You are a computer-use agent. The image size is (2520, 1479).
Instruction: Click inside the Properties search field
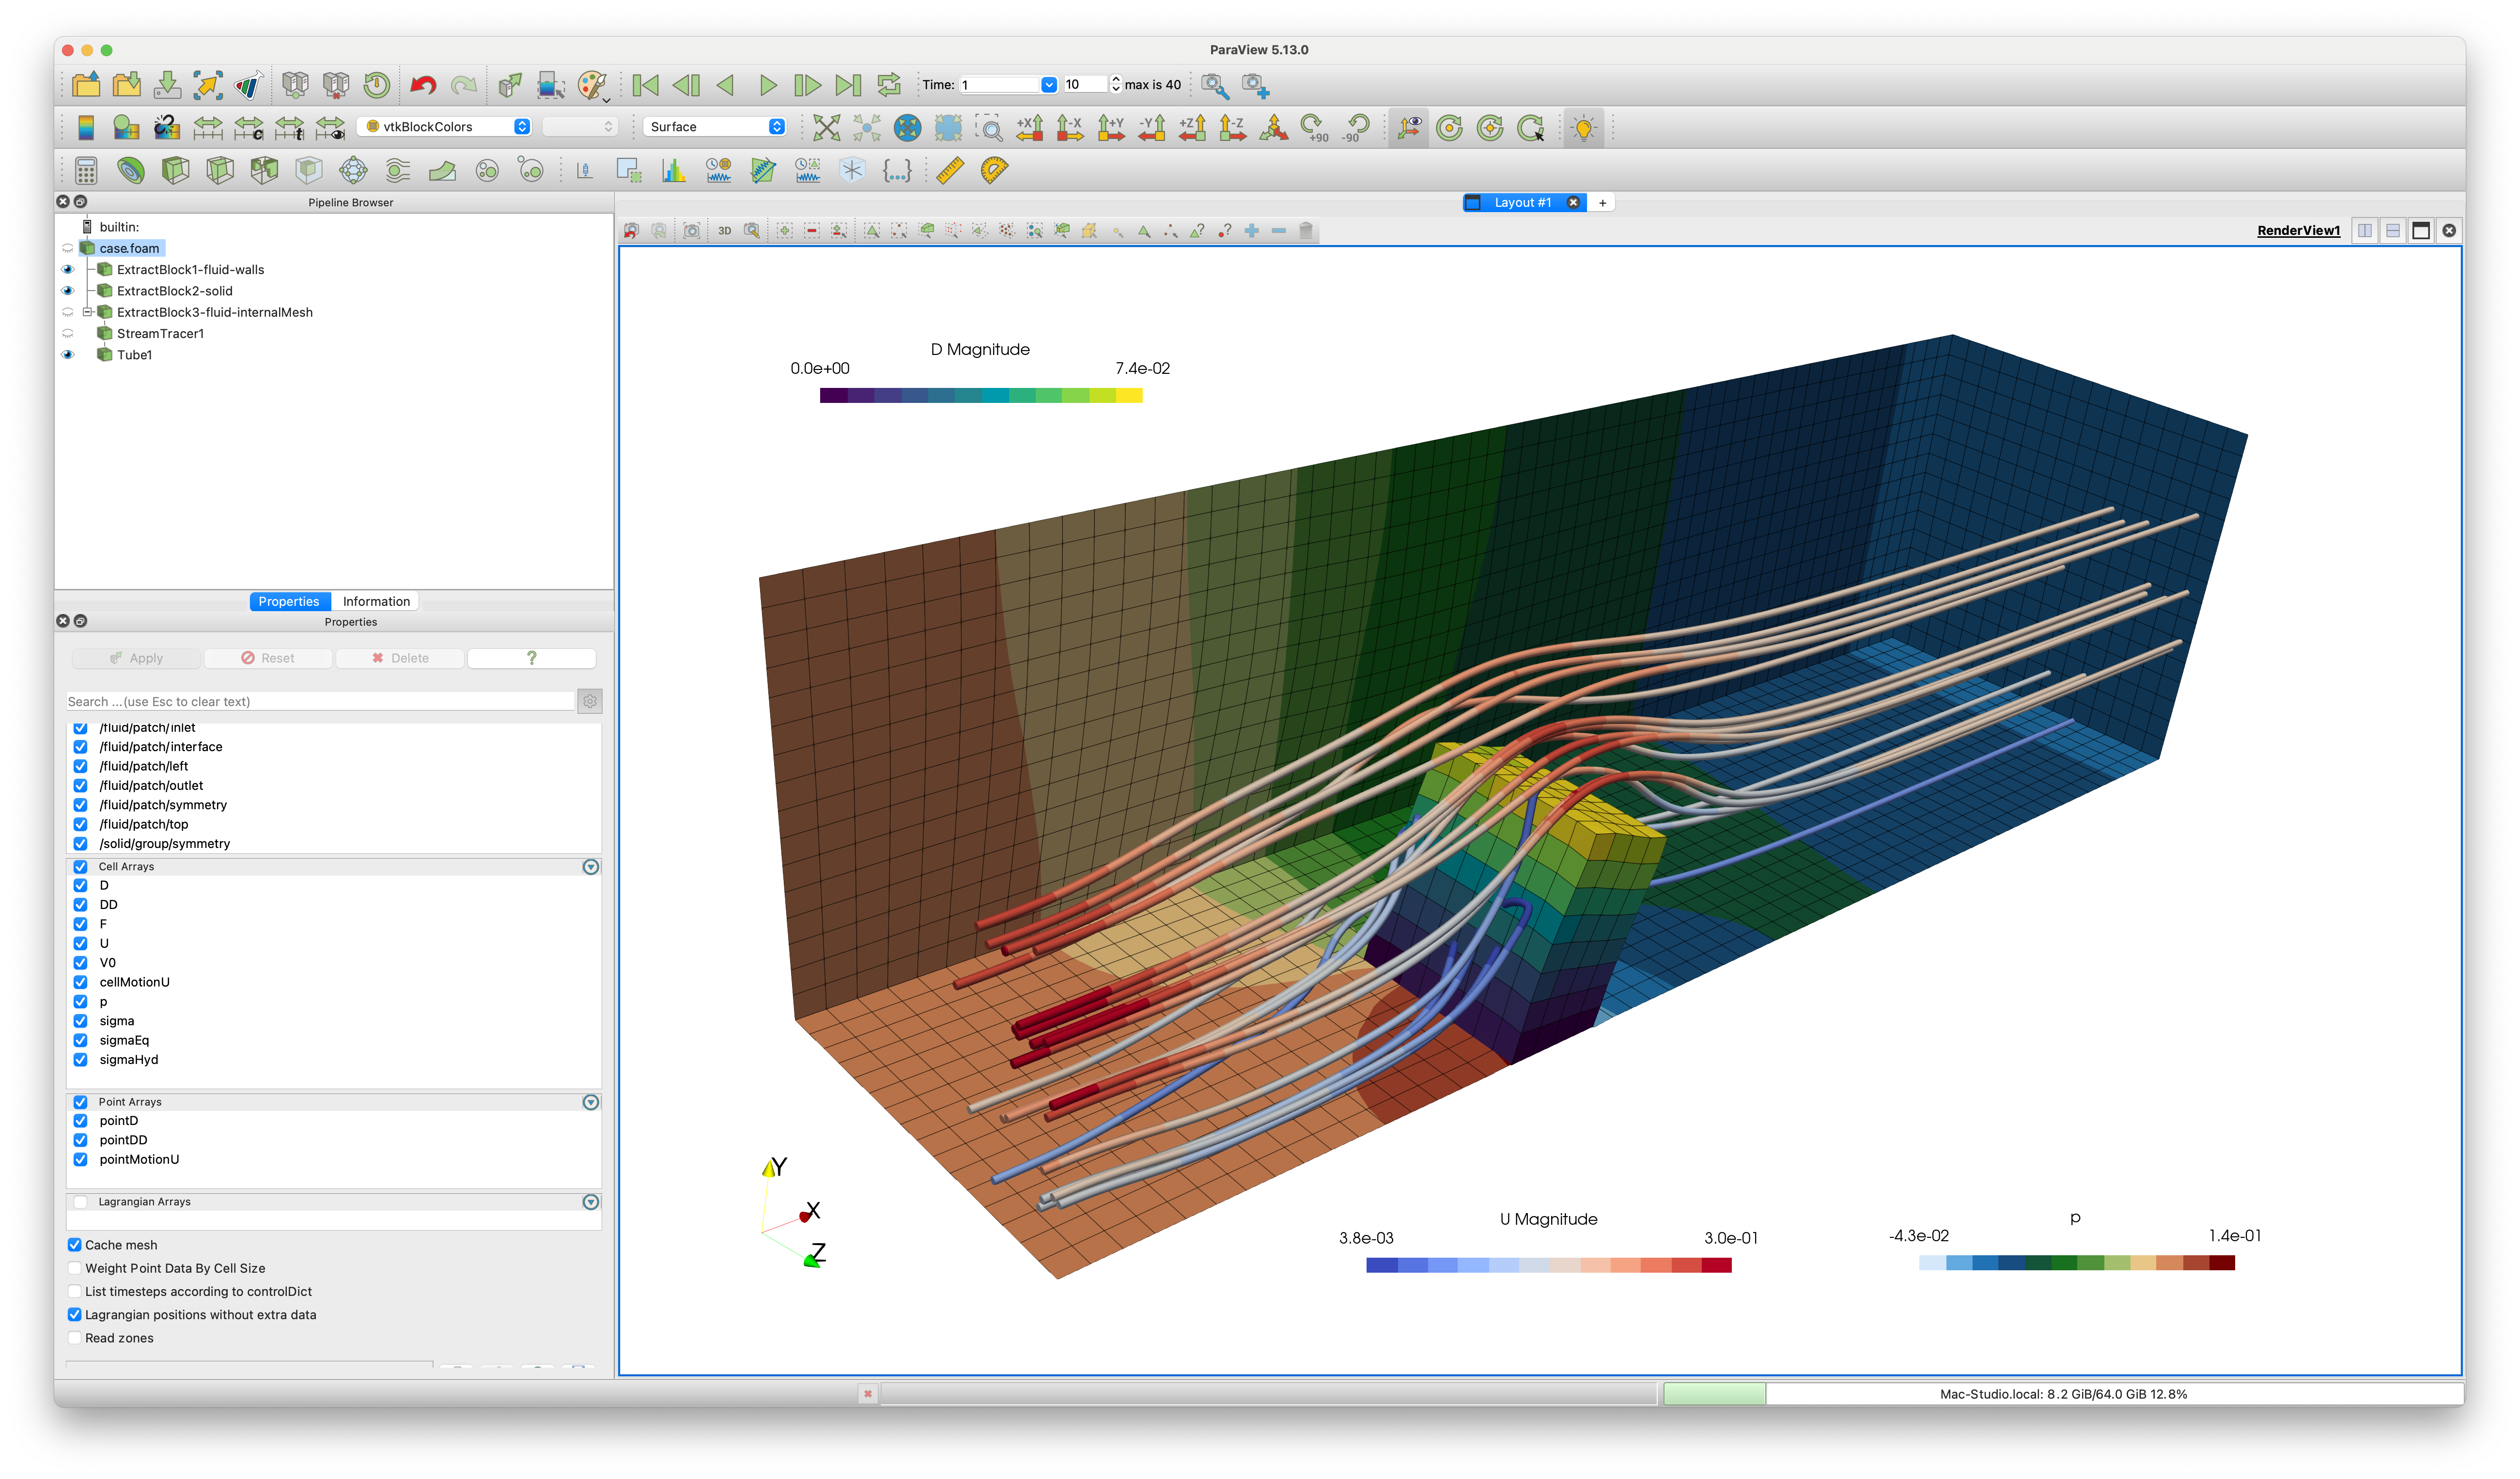pyautogui.click(x=320, y=701)
